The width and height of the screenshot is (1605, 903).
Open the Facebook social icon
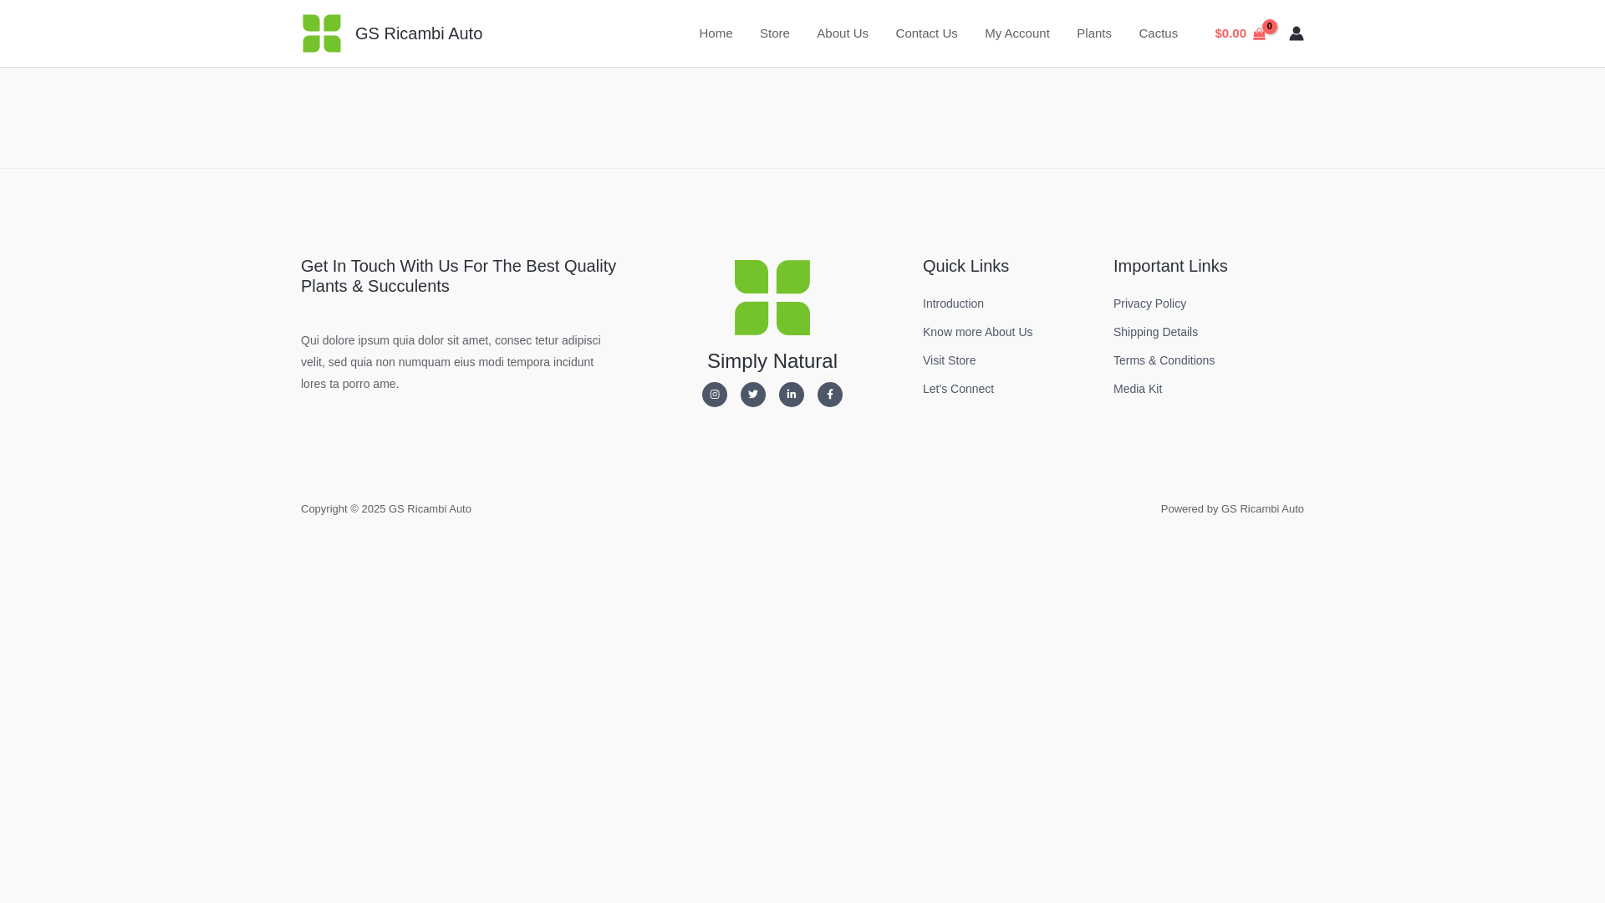(830, 395)
